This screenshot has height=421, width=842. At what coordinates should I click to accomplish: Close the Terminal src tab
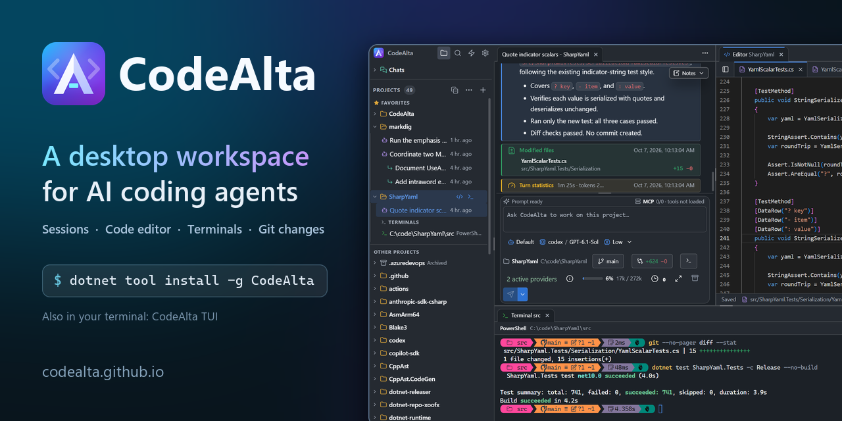tap(547, 315)
